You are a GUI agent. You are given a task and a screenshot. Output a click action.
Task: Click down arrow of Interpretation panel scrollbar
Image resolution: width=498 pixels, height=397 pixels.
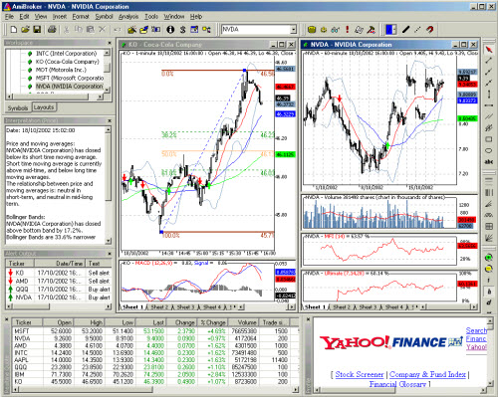point(109,241)
